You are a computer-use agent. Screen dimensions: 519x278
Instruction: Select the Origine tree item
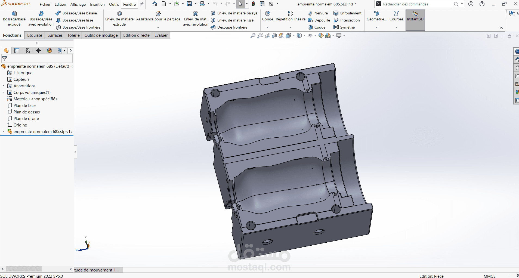click(x=20, y=125)
